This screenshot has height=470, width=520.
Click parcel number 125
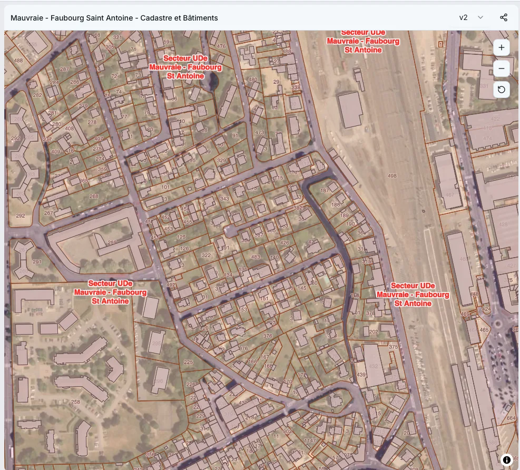(181, 237)
